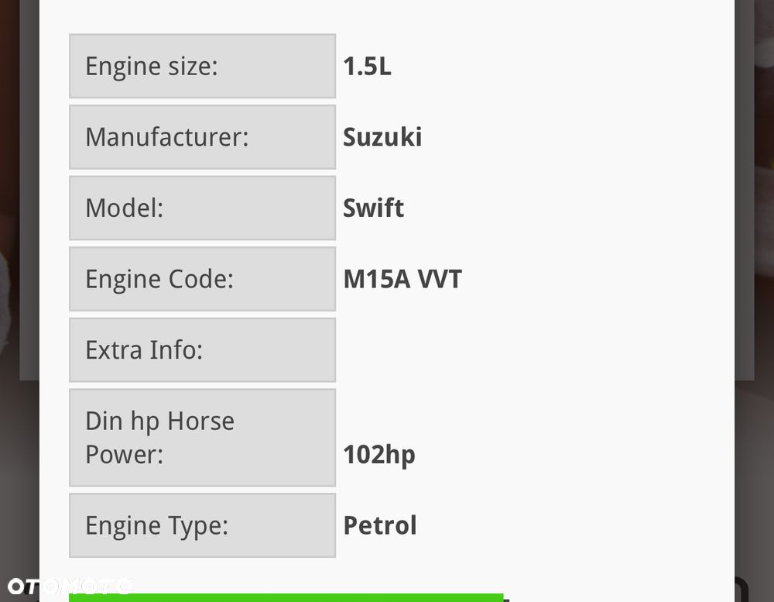Click the dimmed backdrop left of the dialog
The width and height of the screenshot is (774, 602).
tap(19, 465)
